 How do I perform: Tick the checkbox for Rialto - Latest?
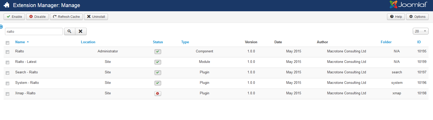tap(7, 62)
